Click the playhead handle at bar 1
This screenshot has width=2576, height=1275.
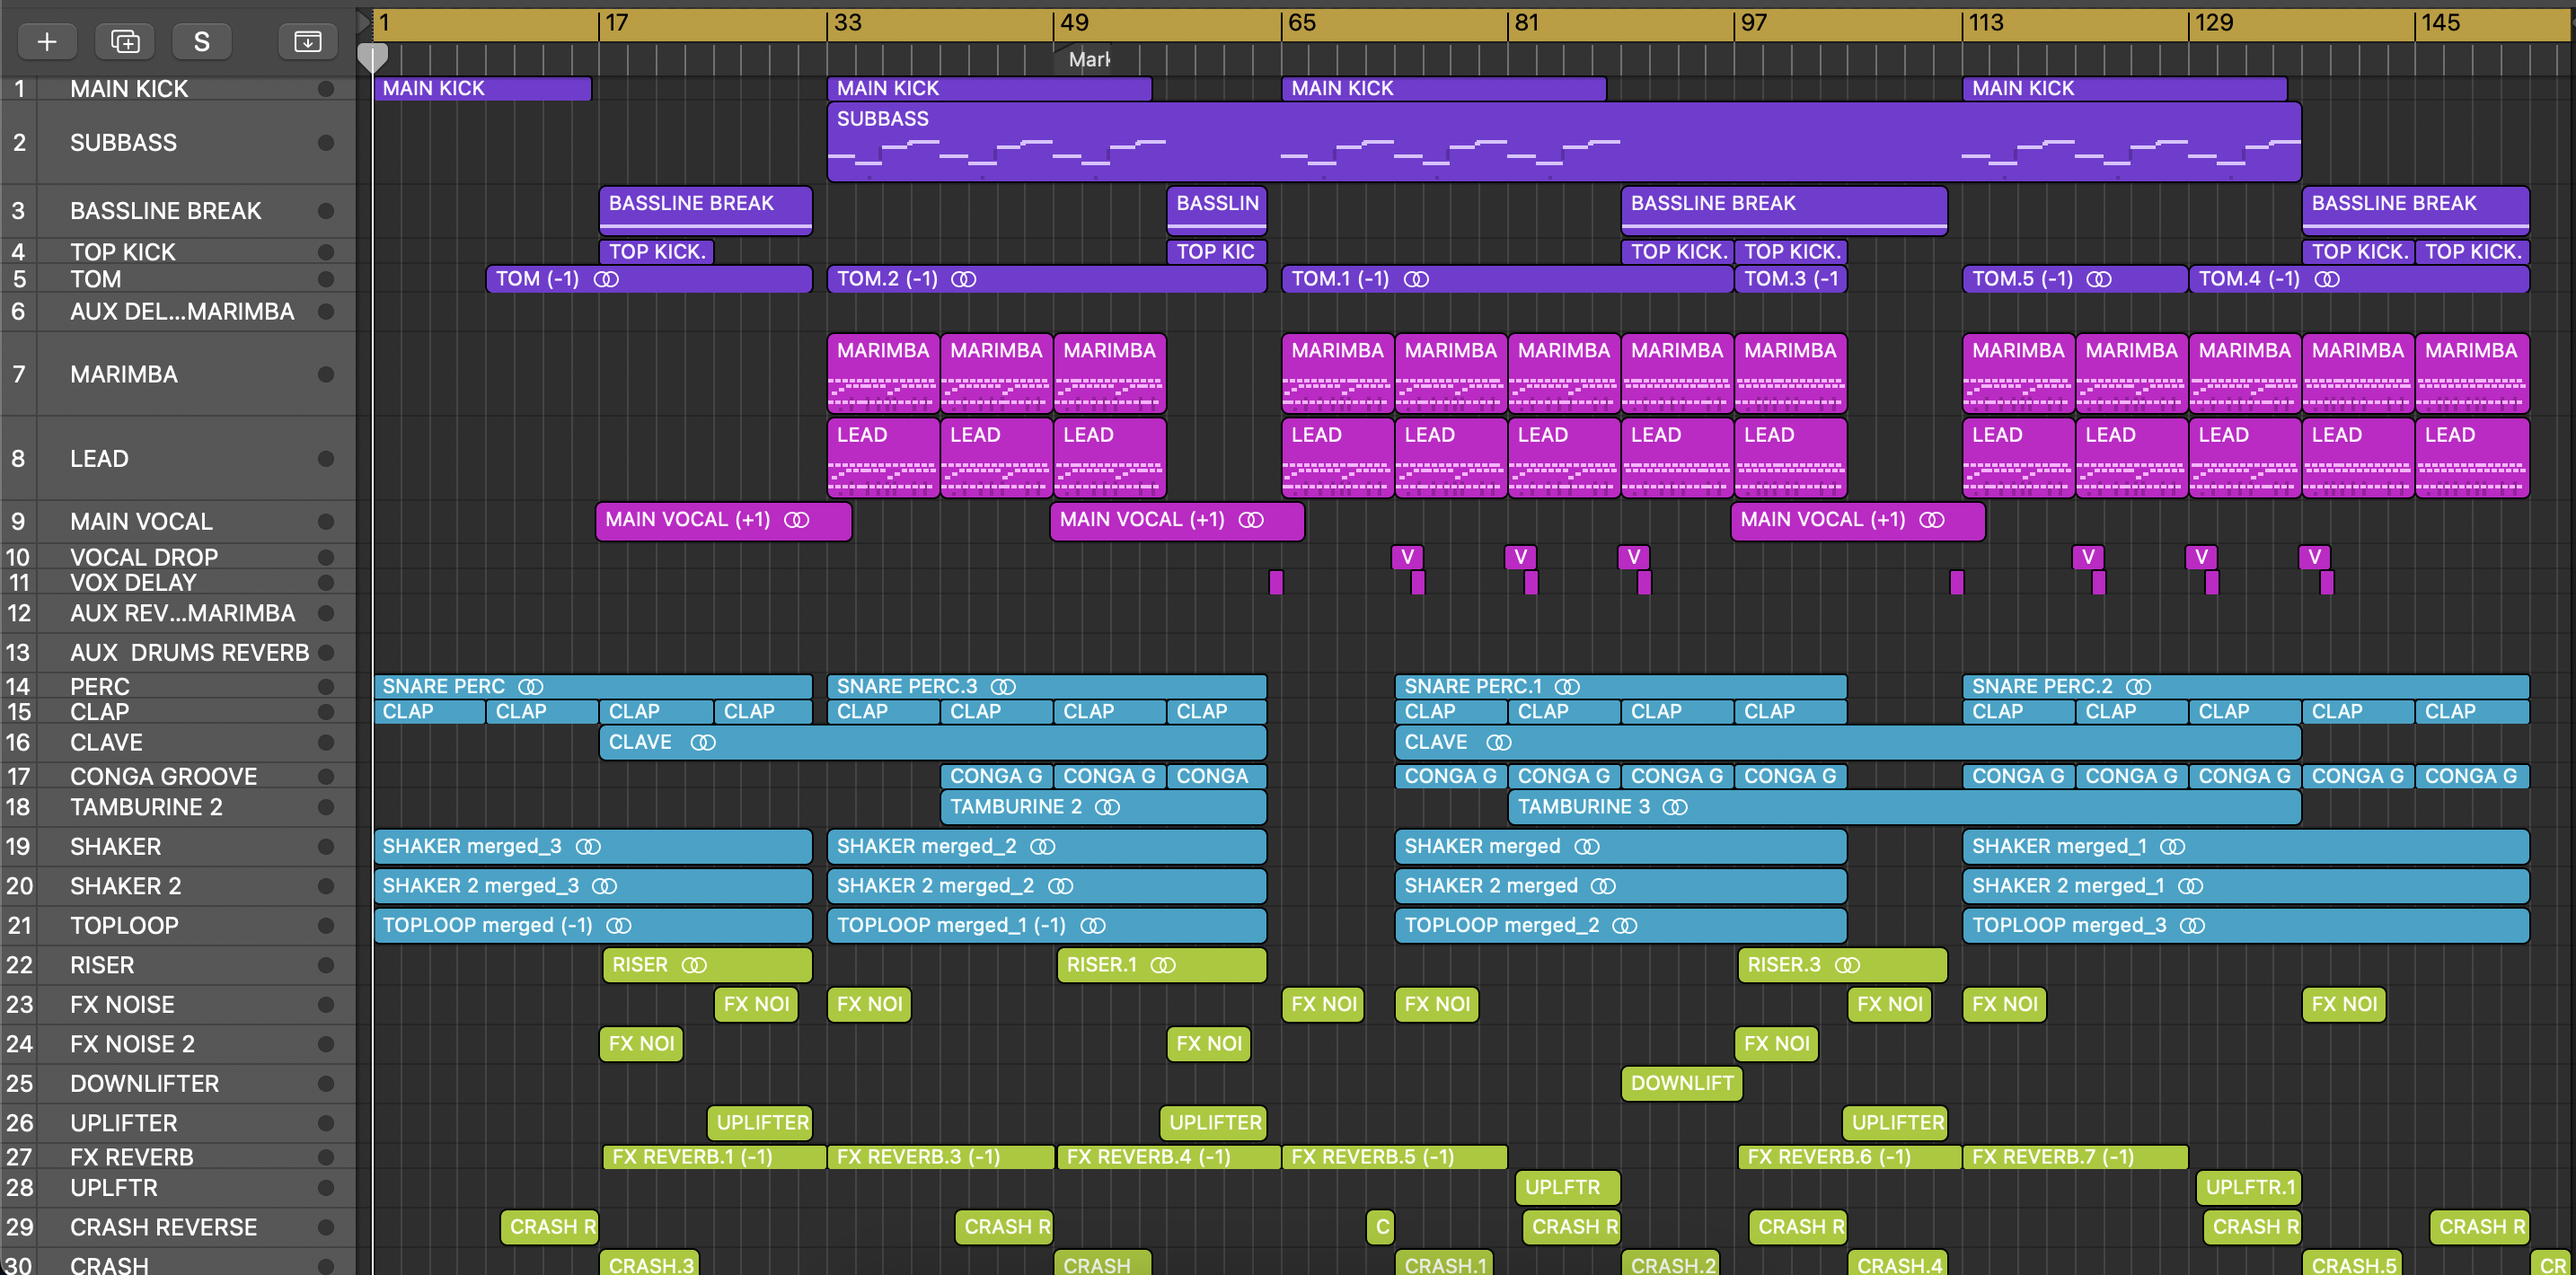pyautogui.click(x=372, y=57)
